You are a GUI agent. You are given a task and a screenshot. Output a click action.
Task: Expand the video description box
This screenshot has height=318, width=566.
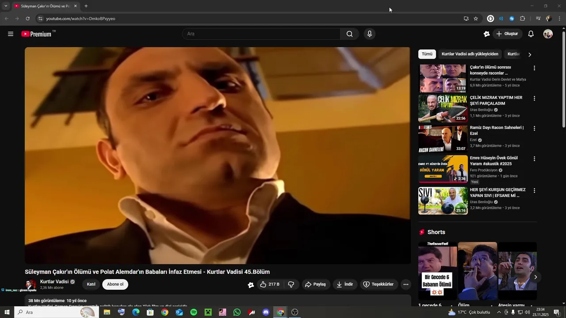click(x=218, y=301)
